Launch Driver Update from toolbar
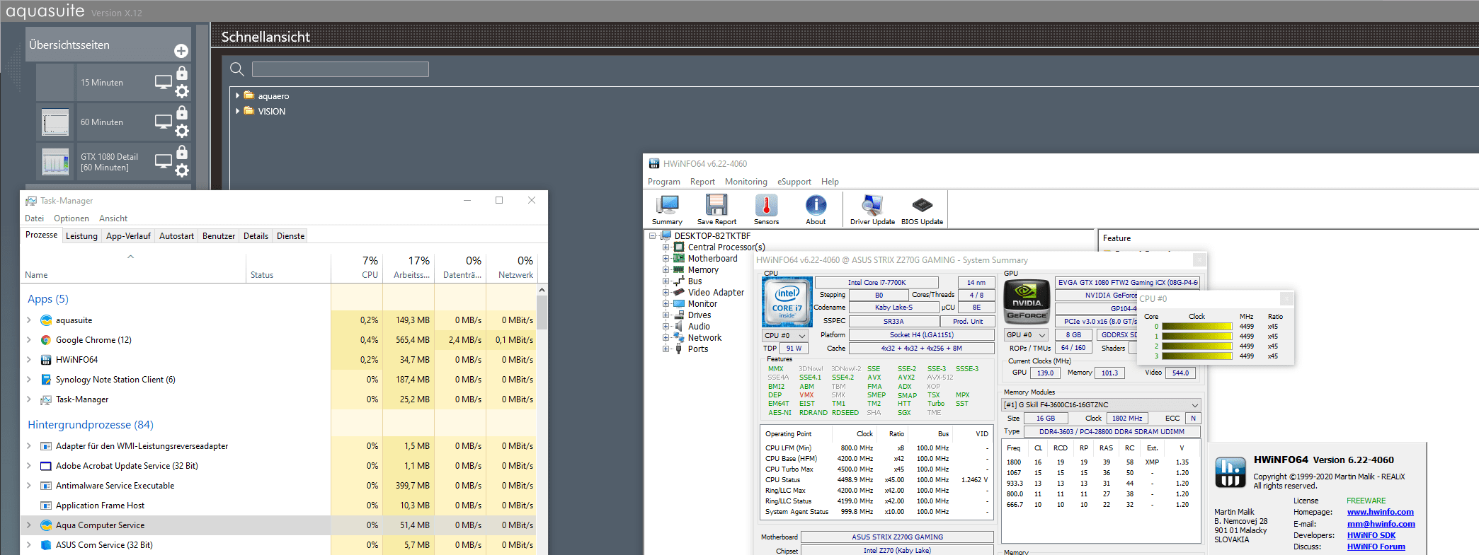The width and height of the screenshot is (1479, 555). coord(872,210)
